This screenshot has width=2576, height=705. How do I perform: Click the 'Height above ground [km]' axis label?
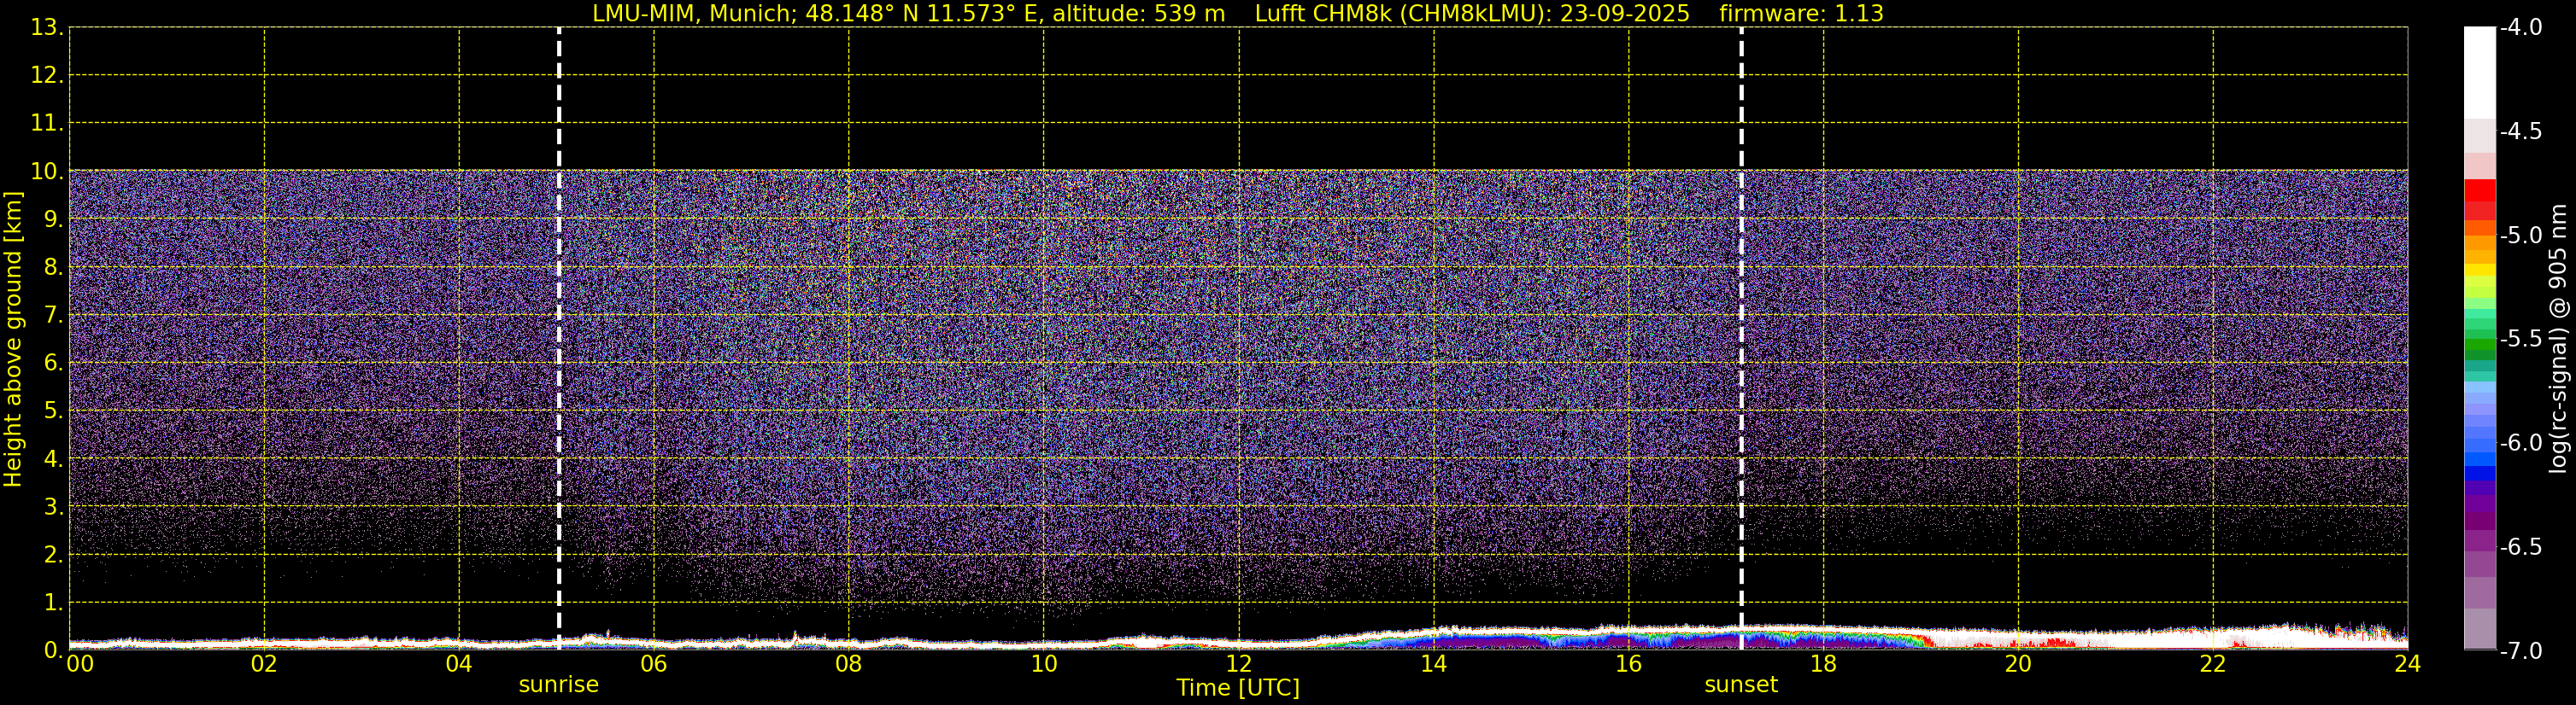(13, 340)
